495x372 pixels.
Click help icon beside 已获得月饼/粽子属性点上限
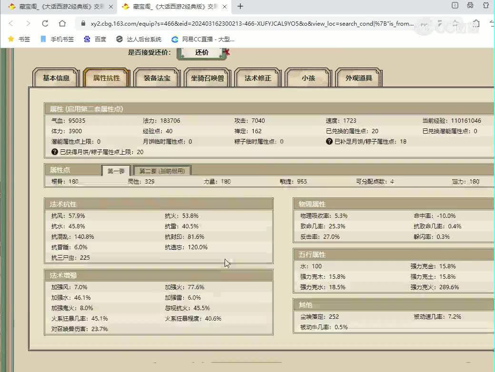(55, 152)
